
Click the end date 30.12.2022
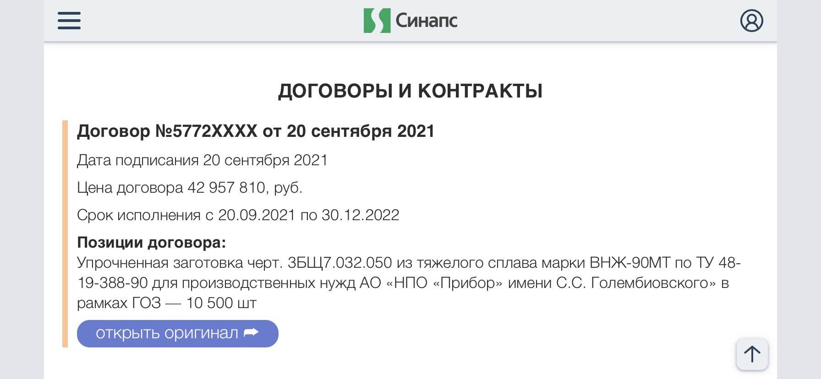[361, 215]
